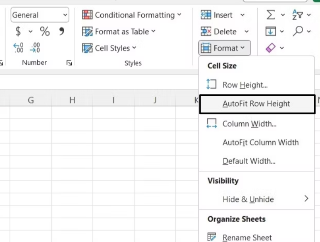Click the Fill down arrow icon
The image size is (320, 242).
tap(271, 31)
